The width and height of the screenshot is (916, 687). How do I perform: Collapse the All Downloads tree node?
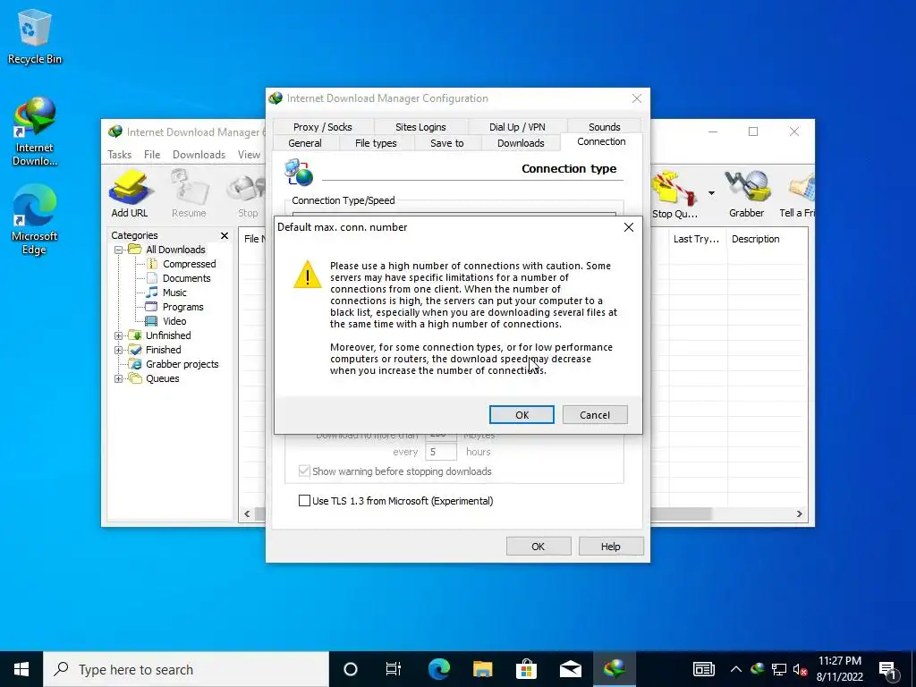click(x=118, y=250)
